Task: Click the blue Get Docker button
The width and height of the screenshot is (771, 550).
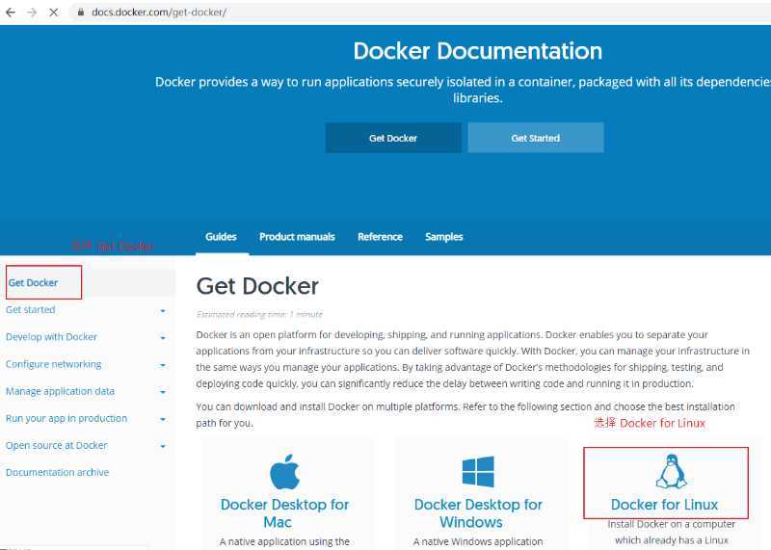Action: (x=393, y=138)
